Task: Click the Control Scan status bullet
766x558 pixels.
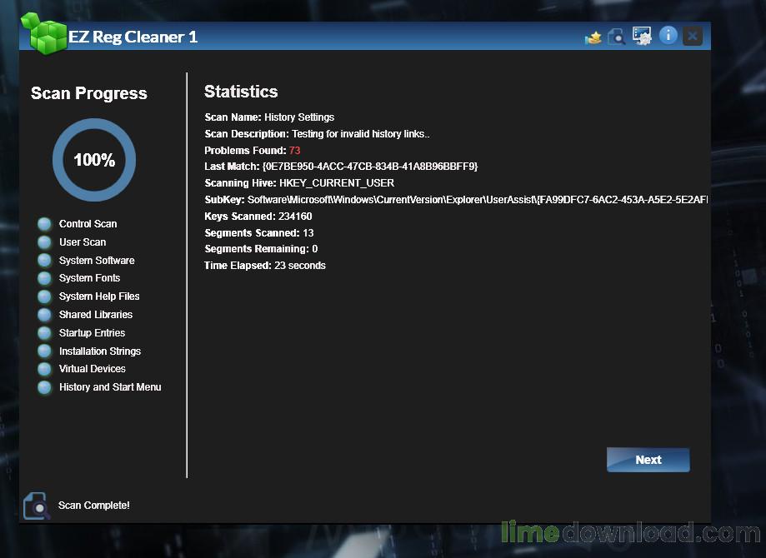Action: [45, 224]
